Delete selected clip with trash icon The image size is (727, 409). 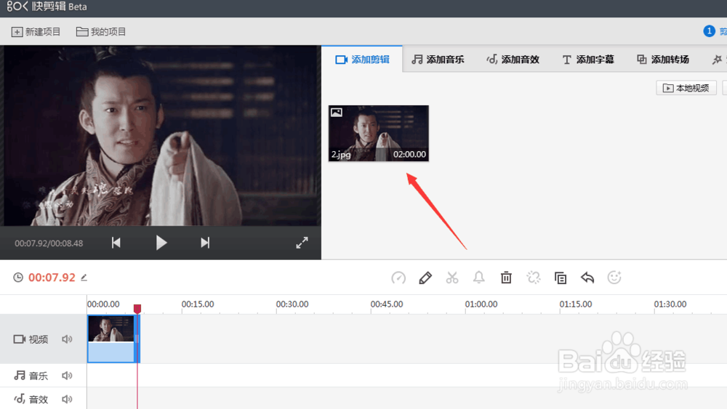pos(506,278)
